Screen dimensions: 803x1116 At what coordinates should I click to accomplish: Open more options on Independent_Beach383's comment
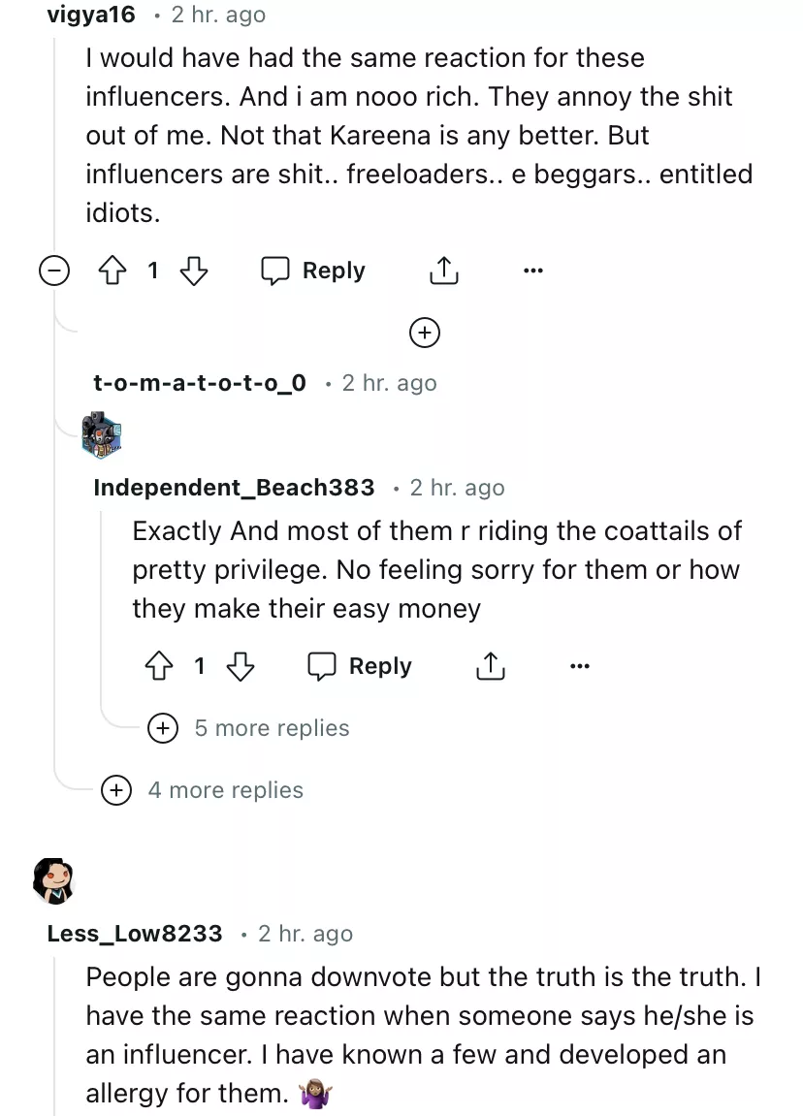pyautogui.click(x=579, y=666)
